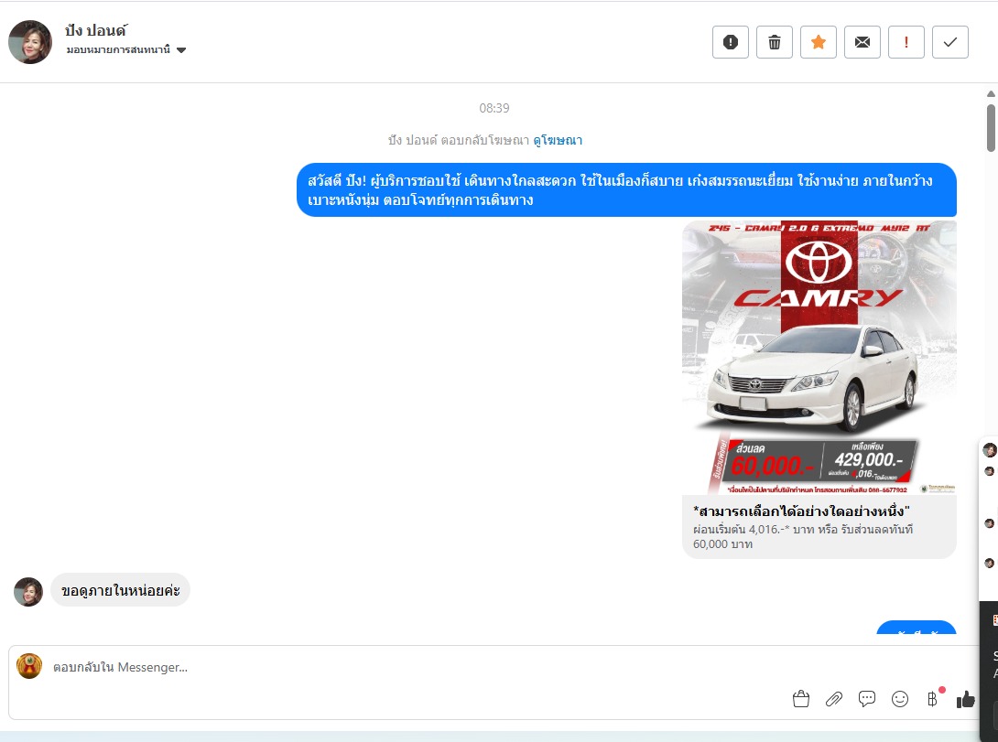Click the blue greeting message bubble
The height and width of the screenshot is (742, 998).
[x=626, y=190]
